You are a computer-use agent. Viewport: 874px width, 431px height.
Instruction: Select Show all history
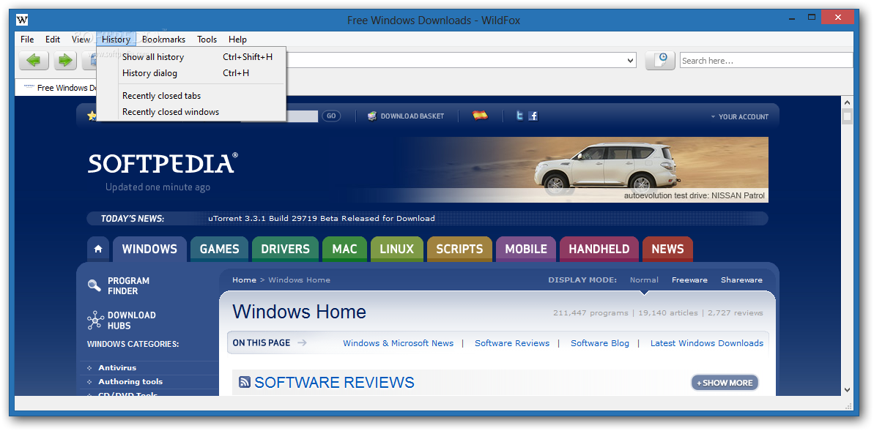[191, 57]
